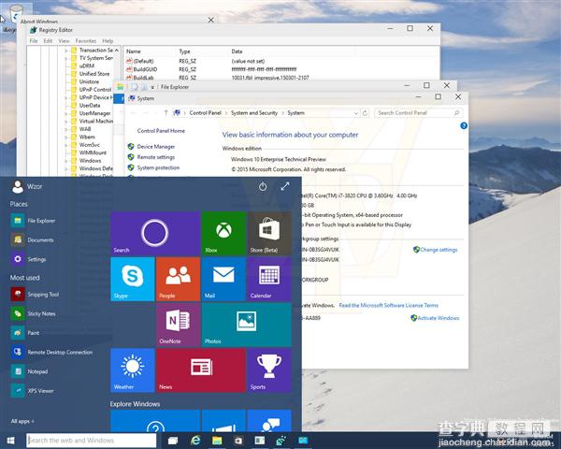
Task: Open File Explorer from Places list
Action: coord(34,221)
